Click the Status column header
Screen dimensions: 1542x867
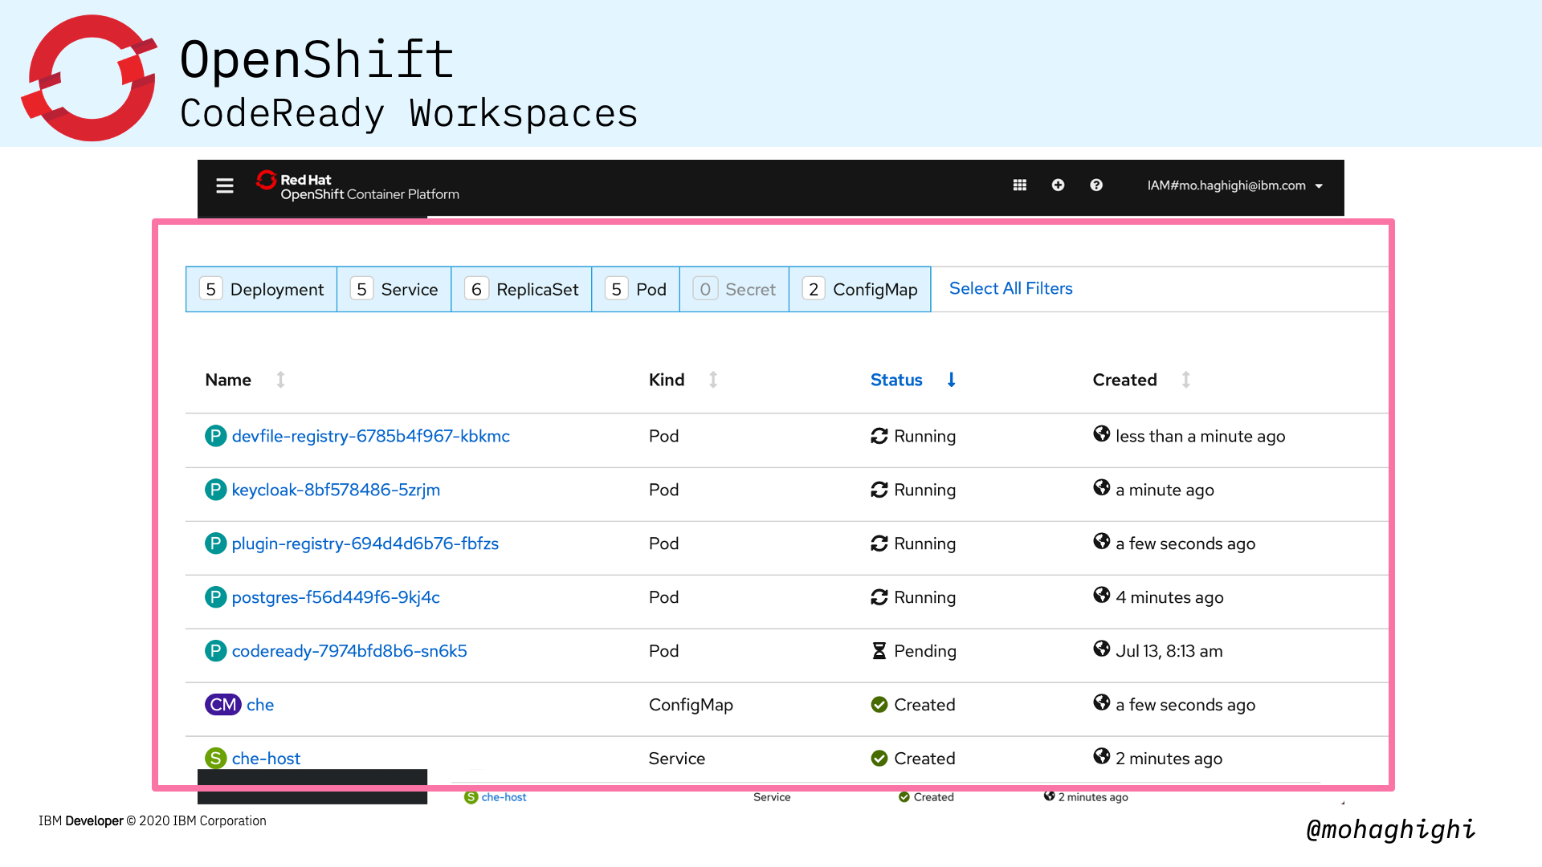pyautogui.click(x=896, y=380)
